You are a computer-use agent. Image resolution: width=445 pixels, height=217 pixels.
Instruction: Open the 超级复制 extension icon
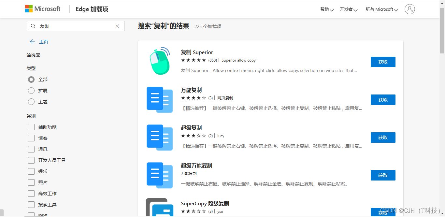(x=160, y=137)
